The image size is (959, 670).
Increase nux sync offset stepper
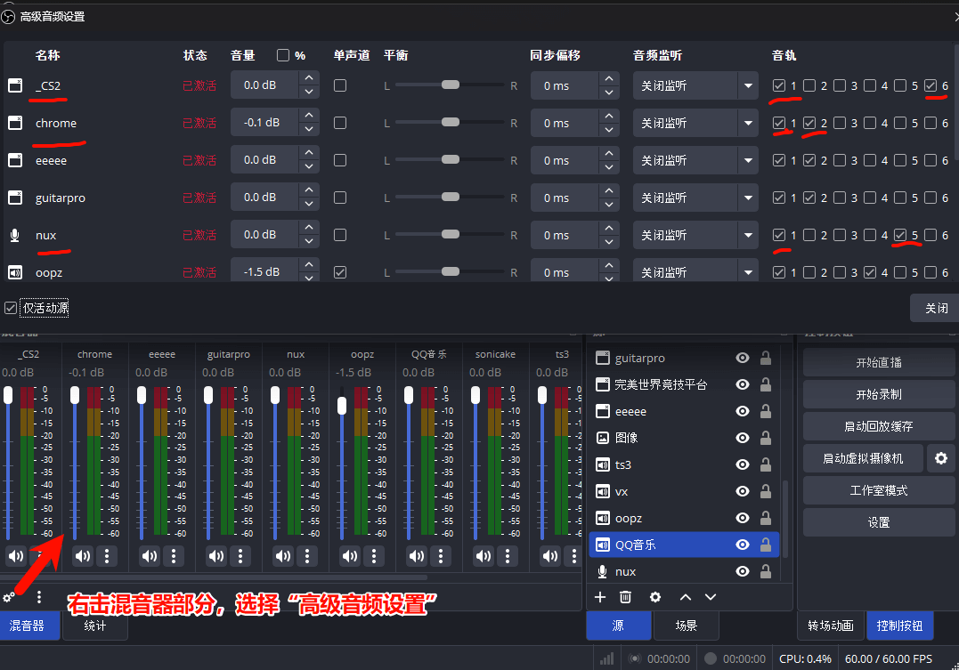[x=608, y=228]
